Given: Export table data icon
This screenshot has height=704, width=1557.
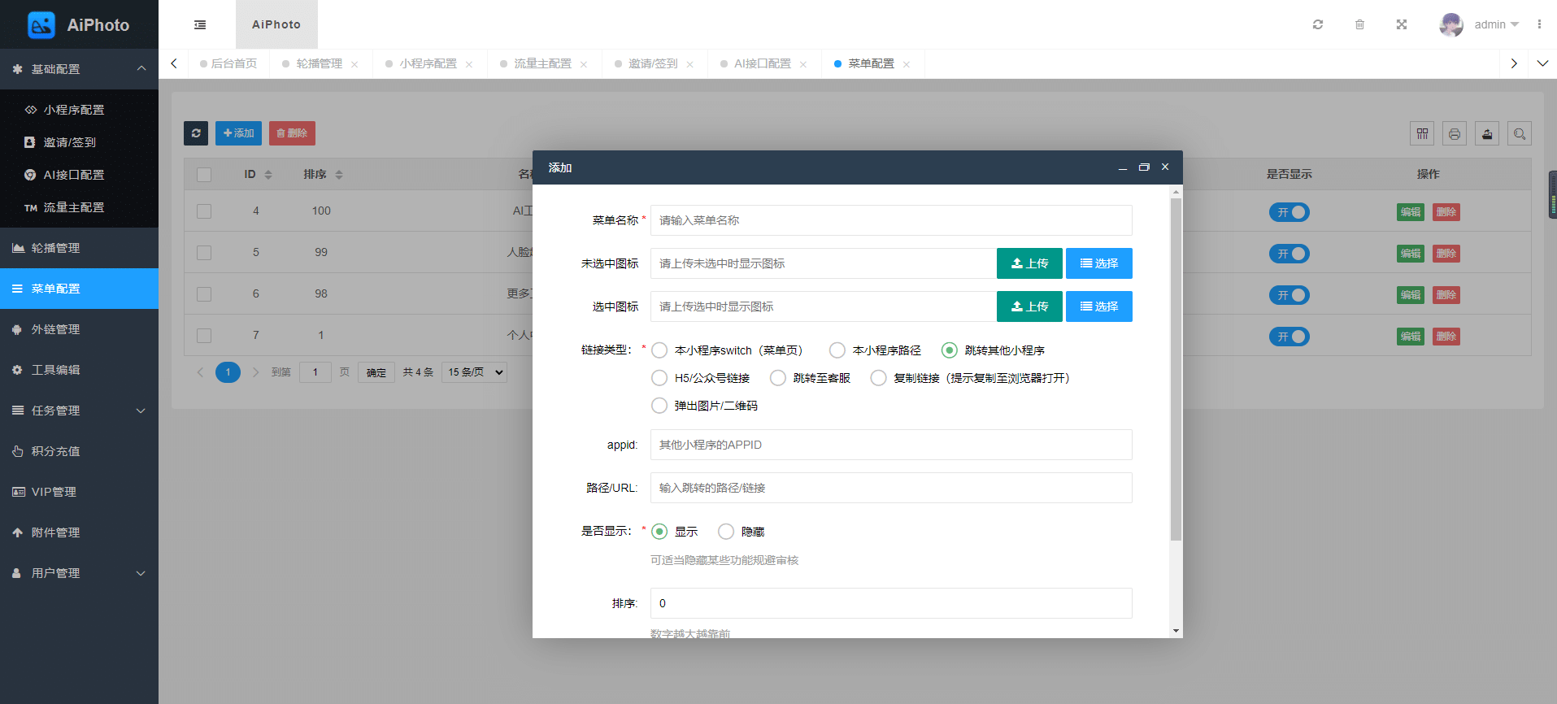Looking at the screenshot, I should point(1487,134).
